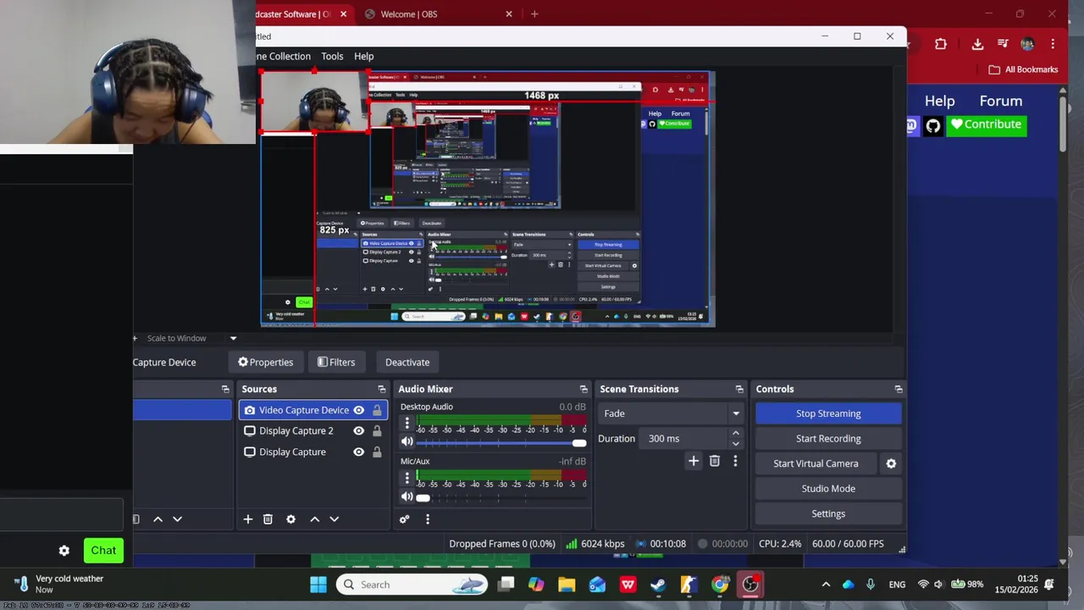The width and height of the screenshot is (1084, 610).
Task: Mute Mic/Aux with the speaker icon
Action: (406, 496)
